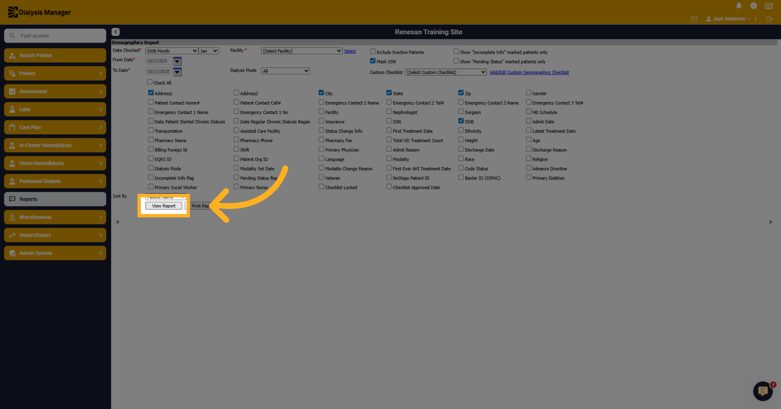The width and height of the screenshot is (781, 409).
Task: Click the From Date input field
Action: click(159, 61)
